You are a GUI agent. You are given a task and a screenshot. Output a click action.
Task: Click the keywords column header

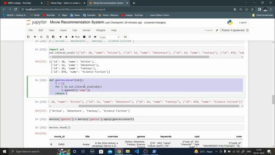[x=166, y=136]
